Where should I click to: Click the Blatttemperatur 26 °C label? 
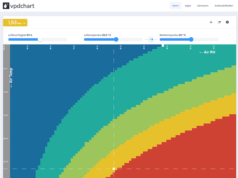pyautogui.click(x=173, y=35)
